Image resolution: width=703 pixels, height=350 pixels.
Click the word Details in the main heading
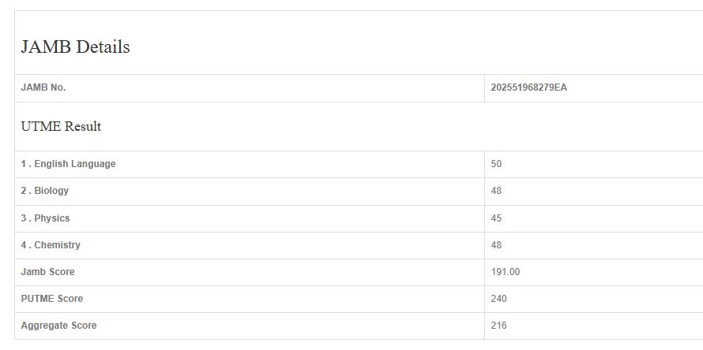tap(103, 47)
